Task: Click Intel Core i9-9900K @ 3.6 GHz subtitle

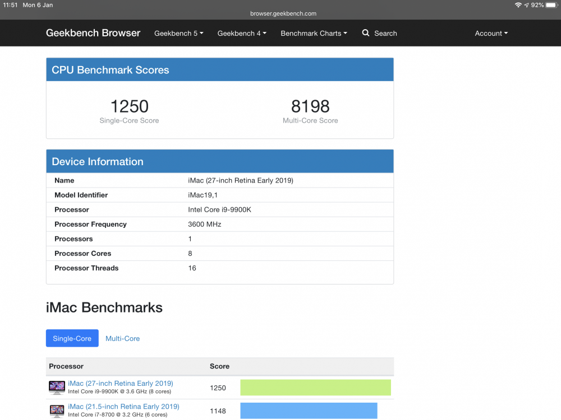Action: (119, 391)
